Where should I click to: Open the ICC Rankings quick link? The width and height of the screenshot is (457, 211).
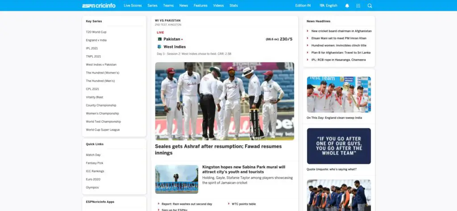click(x=95, y=171)
